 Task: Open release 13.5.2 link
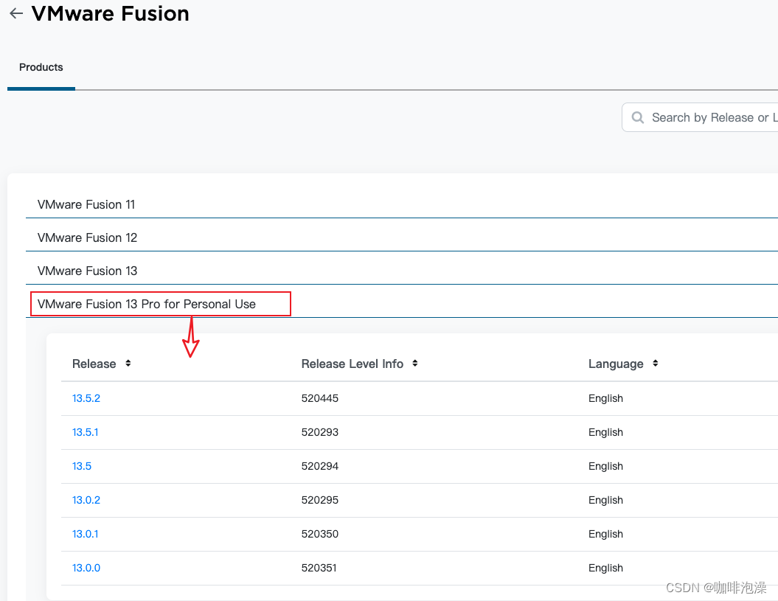pos(86,398)
